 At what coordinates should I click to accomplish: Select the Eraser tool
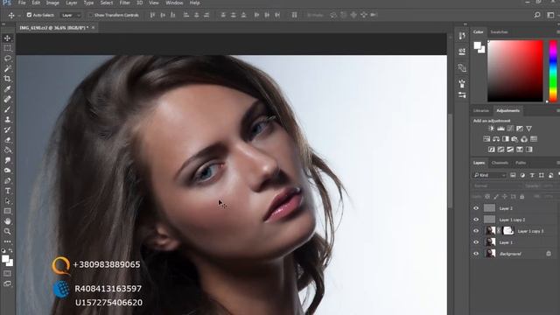coord(7,140)
